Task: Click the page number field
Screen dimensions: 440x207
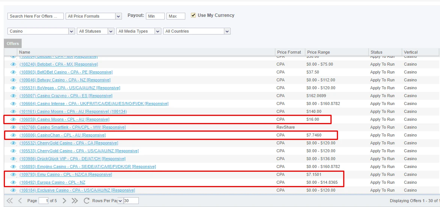Action: [44, 201]
